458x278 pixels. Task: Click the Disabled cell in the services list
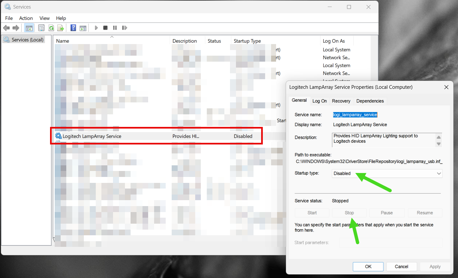(243, 136)
